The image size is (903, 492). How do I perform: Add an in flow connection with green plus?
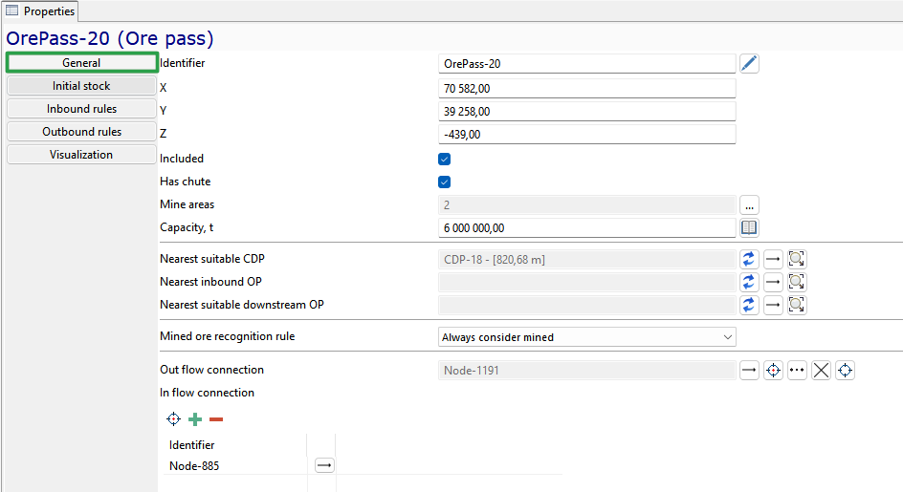(x=195, y=419)
